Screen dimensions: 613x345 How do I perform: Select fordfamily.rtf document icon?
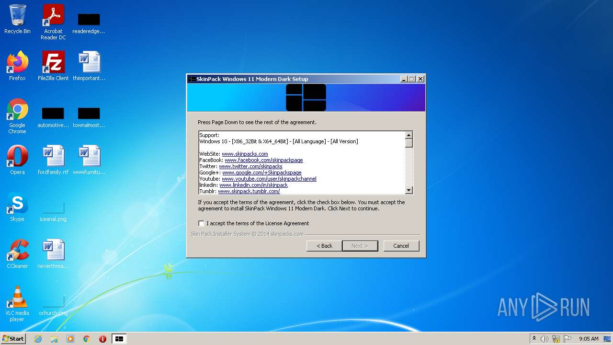pos(53,160)
